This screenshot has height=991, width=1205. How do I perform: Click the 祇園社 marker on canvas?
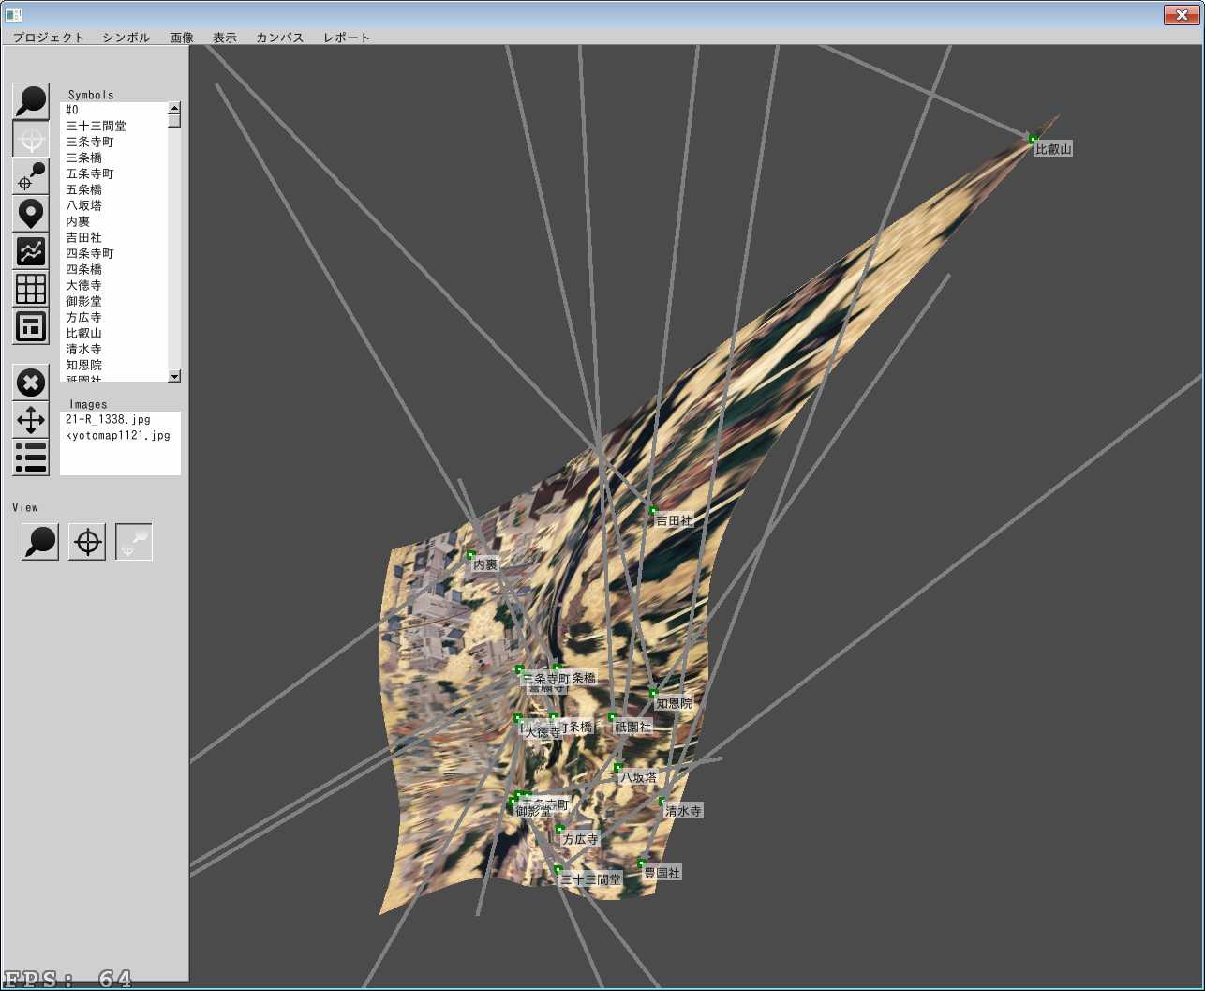pyautogui.click(x=613, y=717)
